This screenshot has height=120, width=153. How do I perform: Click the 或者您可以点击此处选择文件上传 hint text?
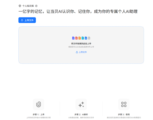[x=81, y=47]
